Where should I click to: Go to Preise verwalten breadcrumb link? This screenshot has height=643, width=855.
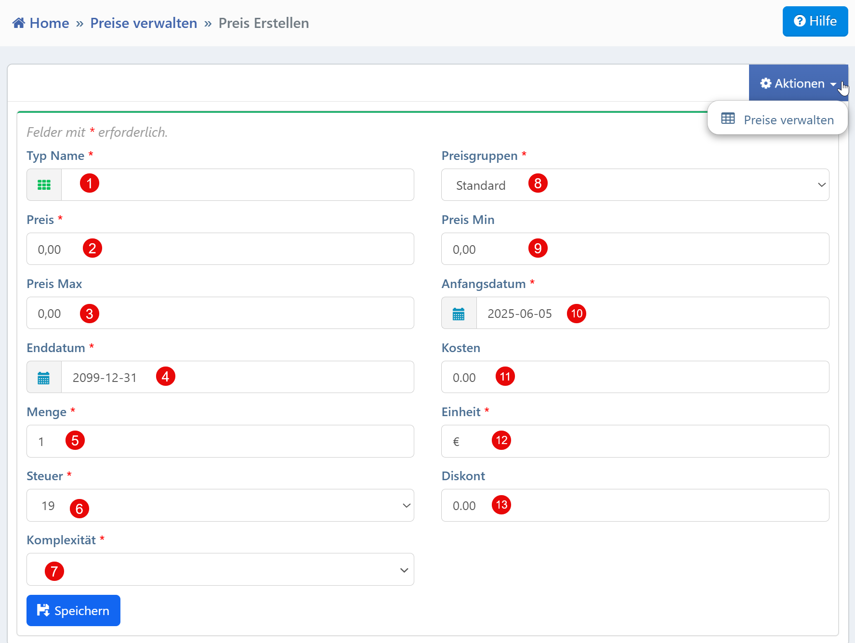coord(144,23)
